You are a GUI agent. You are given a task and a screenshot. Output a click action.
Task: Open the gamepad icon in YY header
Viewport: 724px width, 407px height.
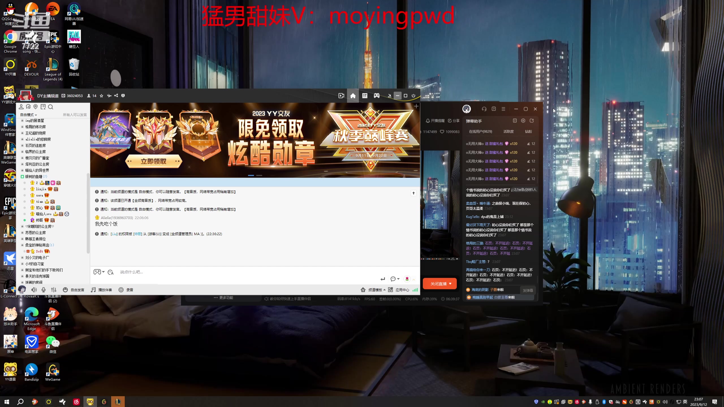377,96
